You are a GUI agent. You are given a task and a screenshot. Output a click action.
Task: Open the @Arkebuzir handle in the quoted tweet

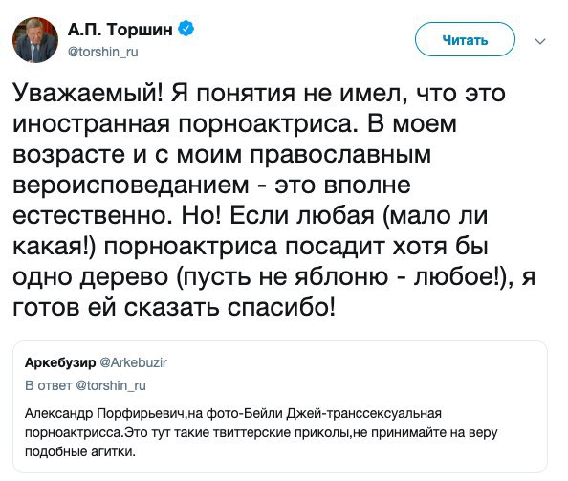tap(133, 362)
